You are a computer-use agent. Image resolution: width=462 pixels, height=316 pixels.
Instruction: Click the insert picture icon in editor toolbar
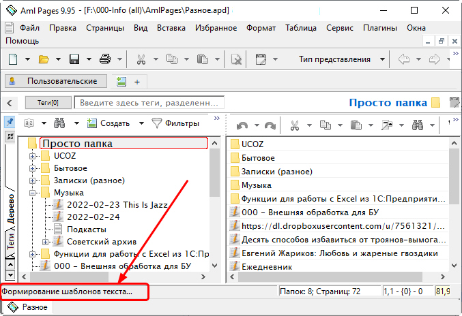point(387,125)
